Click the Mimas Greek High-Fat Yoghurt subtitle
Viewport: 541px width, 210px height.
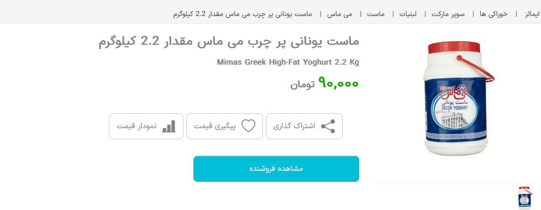point(288,62)
